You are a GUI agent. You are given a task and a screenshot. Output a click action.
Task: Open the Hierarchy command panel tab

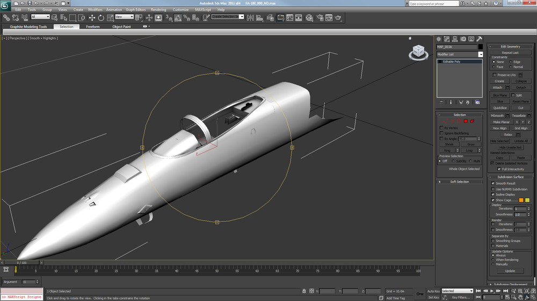455,39
